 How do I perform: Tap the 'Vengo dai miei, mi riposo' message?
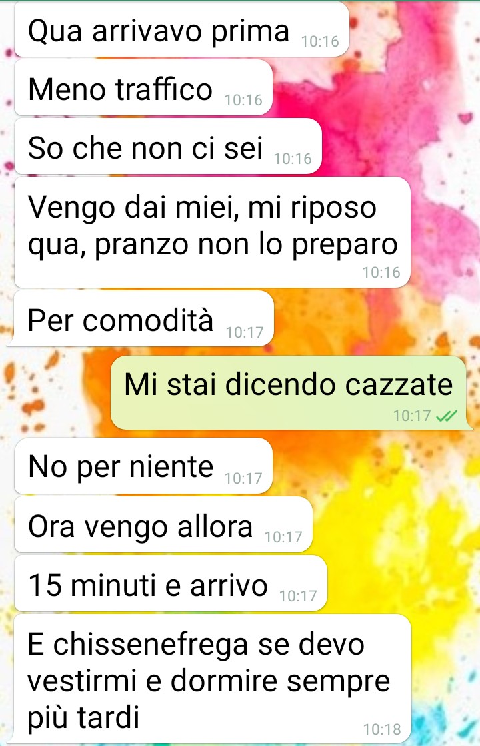[213, 232]
